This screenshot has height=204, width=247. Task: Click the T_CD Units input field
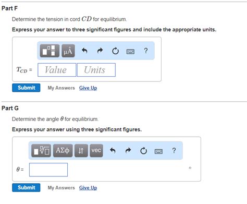96,70
